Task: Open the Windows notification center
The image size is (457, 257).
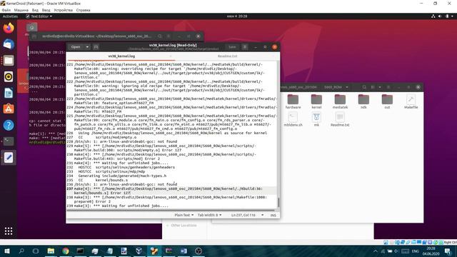Action: click(448, 251)
